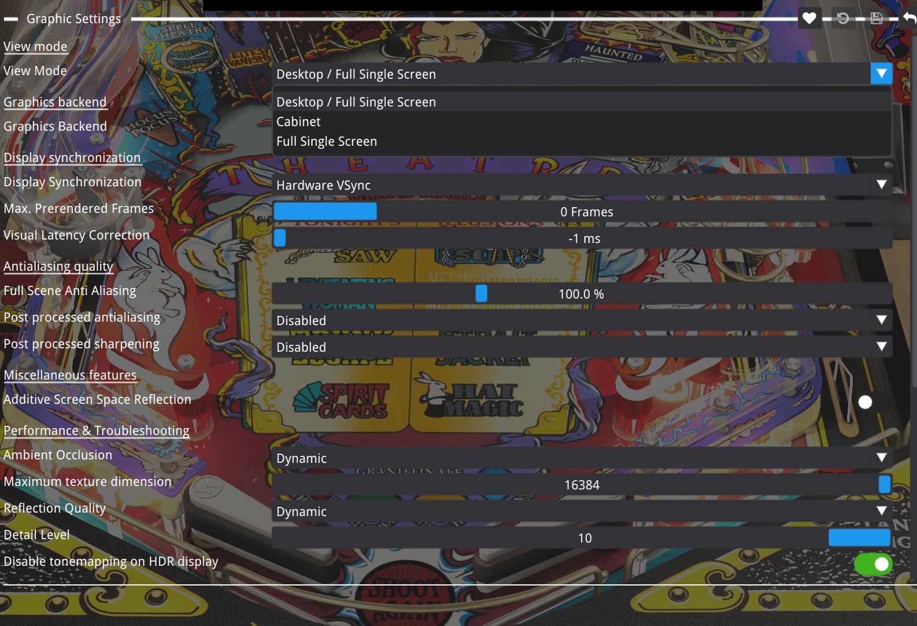Open Post processed antialiasing dropdown

coord(582,321)
